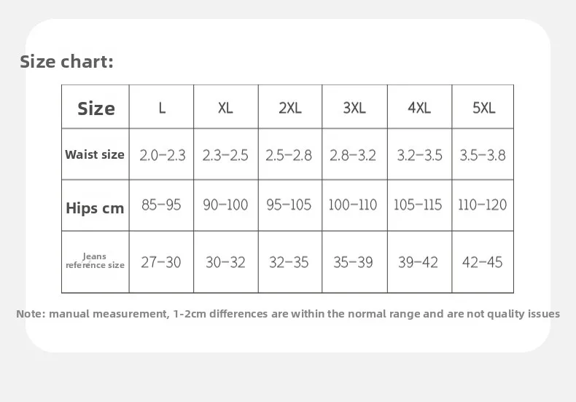Click the waist value 3.5-3.8 cell
576x402 pixels.
pos(483,155)
